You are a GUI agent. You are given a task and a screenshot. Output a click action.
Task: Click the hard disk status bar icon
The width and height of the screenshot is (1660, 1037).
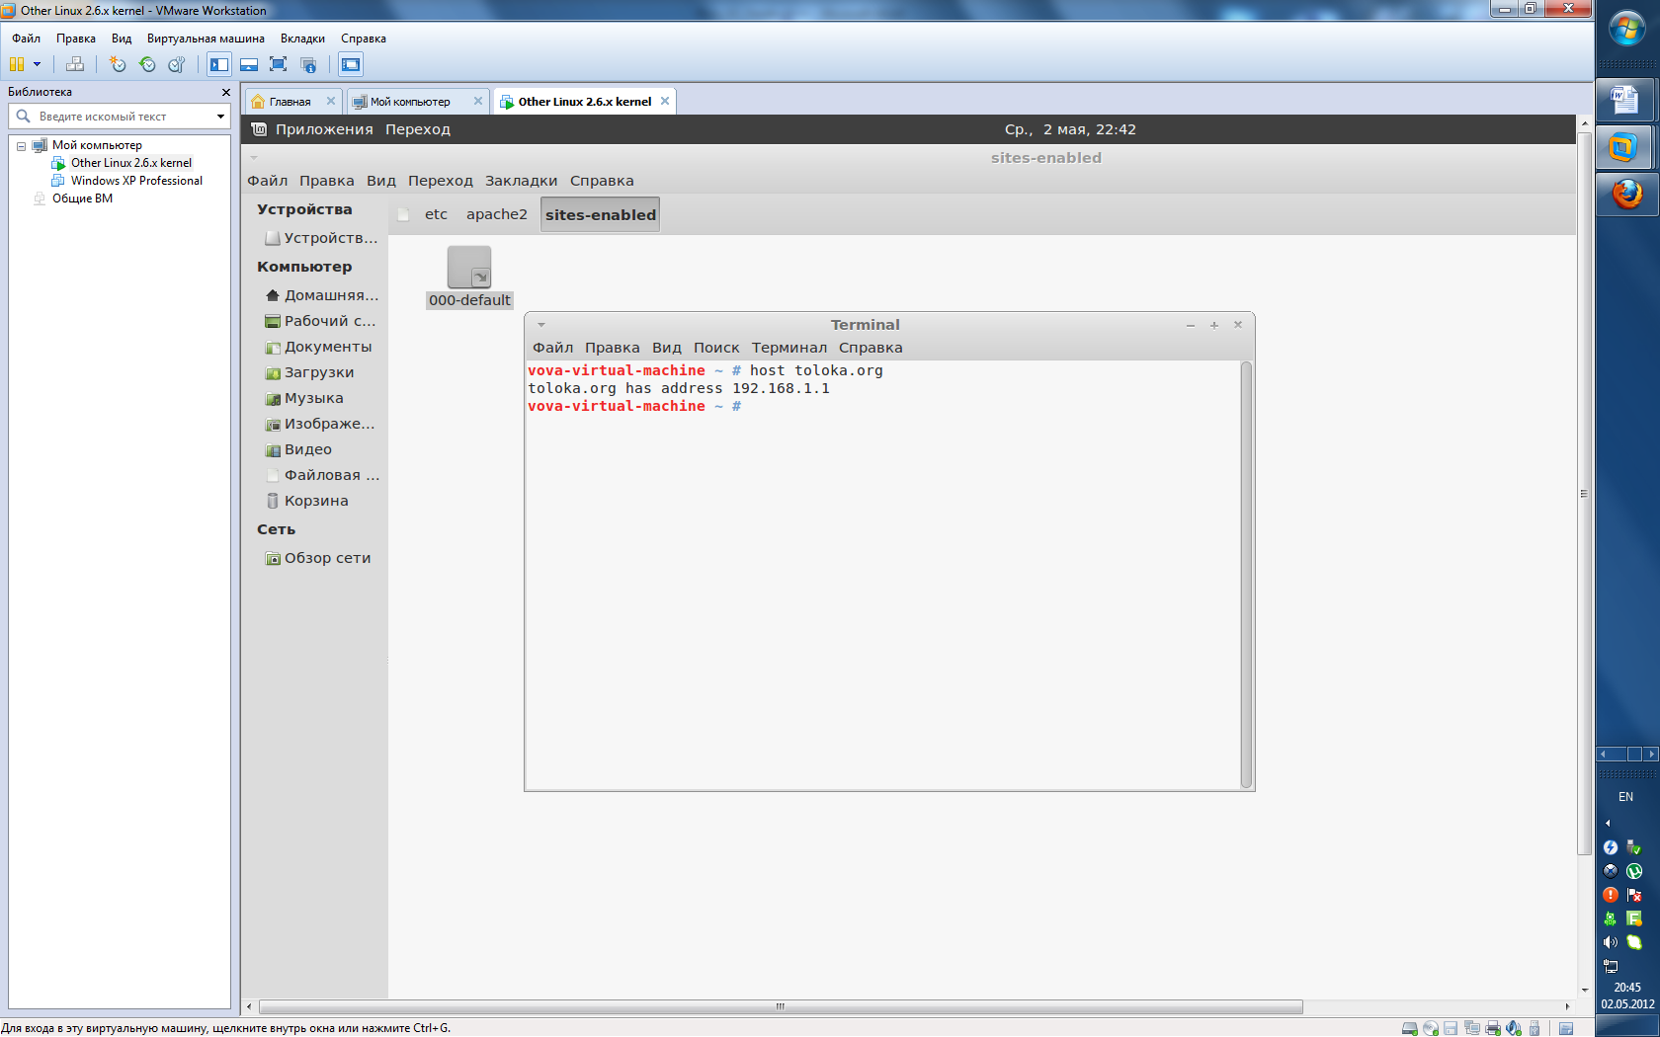(x=1410, y=1028)
